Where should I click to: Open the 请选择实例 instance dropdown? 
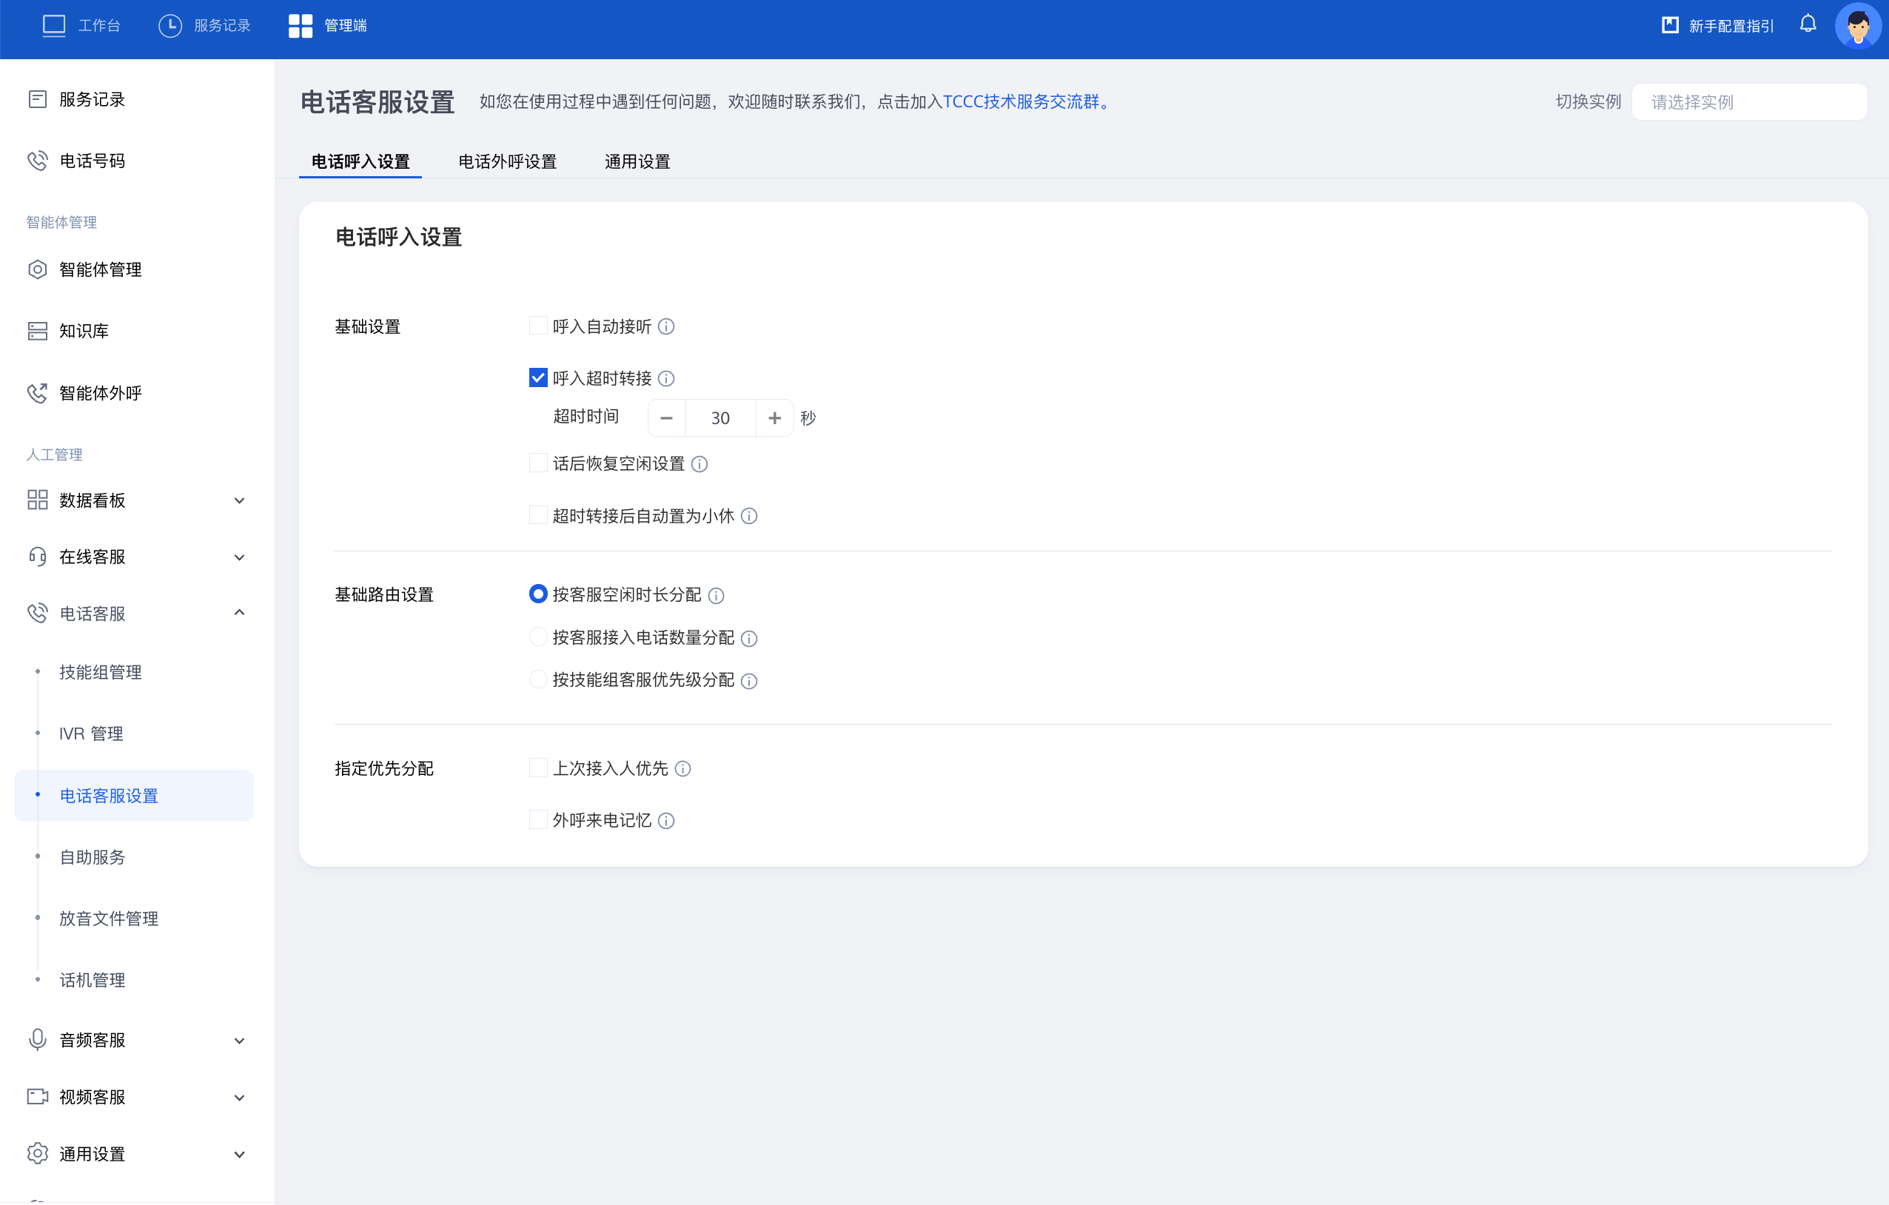point(1748,102)
